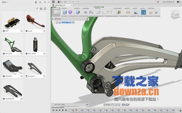Open the CONSTRUCT menu
182x113 pixels.
118,8
